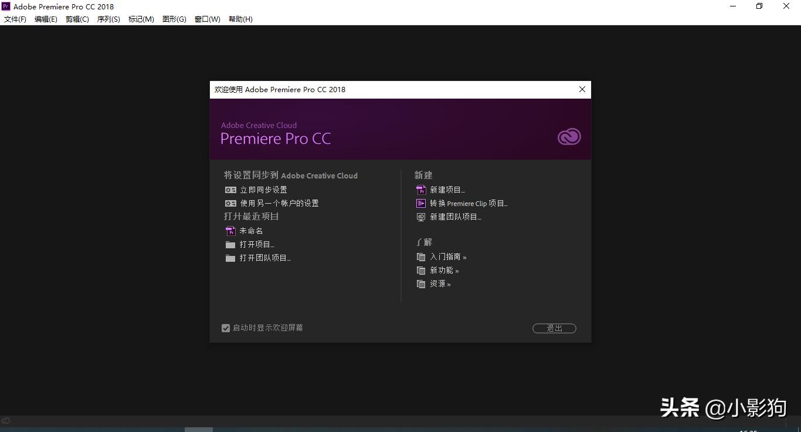Image resolution: width=801 pixels, height=432 pixels.
Task: Open the 编辑(E) menu
Action: (46, 19)
